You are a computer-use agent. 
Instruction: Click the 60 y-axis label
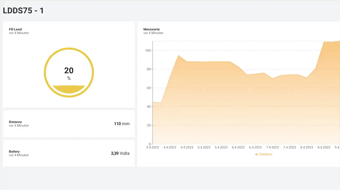click(149, 88)
